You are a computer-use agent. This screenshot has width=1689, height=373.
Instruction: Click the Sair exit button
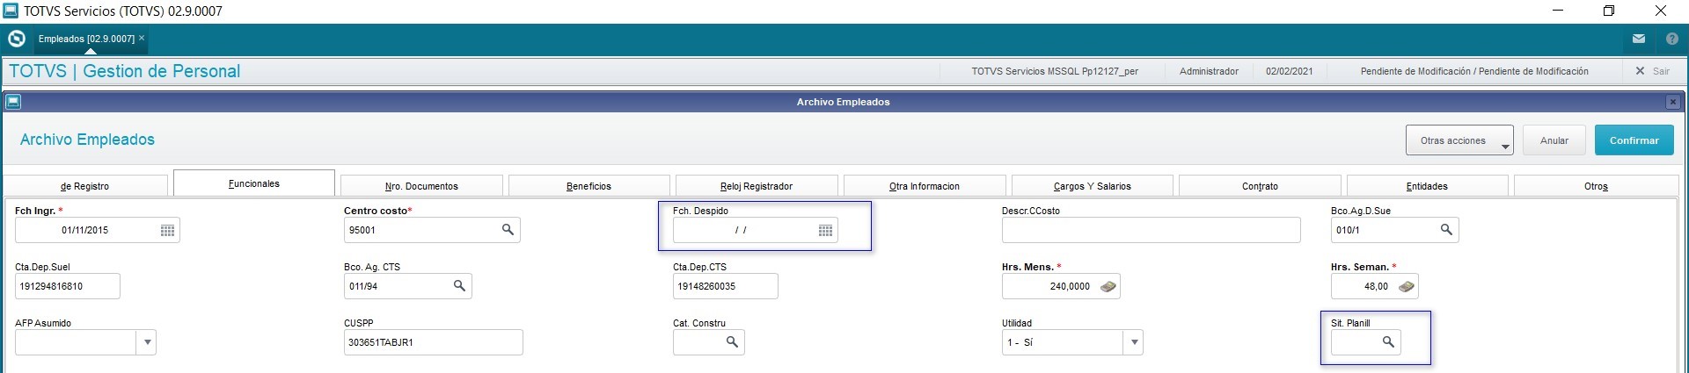pos(1653,71)
